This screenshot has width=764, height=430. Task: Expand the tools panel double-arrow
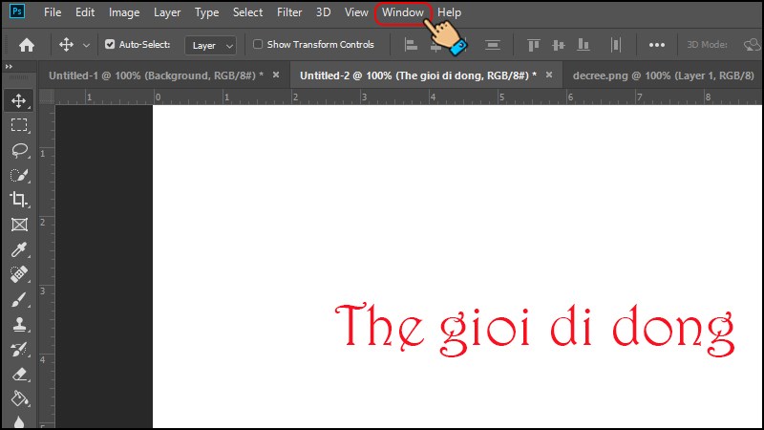pos(9,66)
